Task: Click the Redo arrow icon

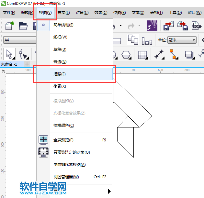Action: 131,26
